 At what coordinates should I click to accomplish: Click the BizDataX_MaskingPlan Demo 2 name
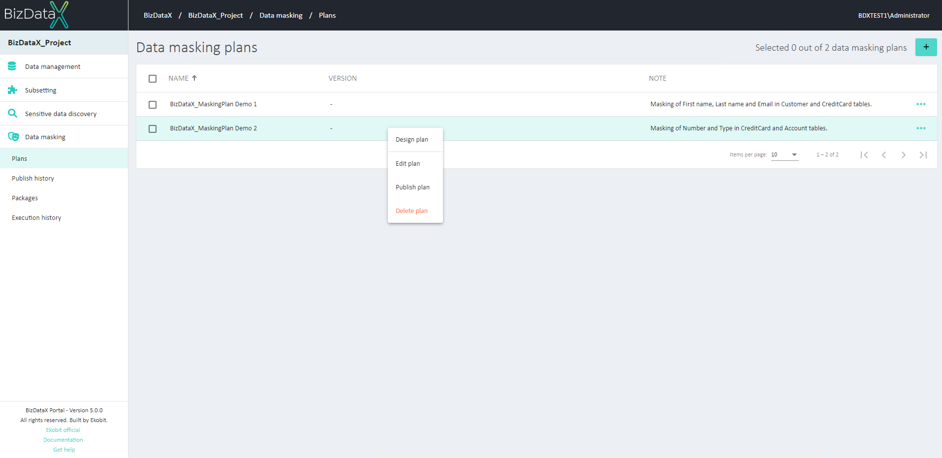pos(214,128)
